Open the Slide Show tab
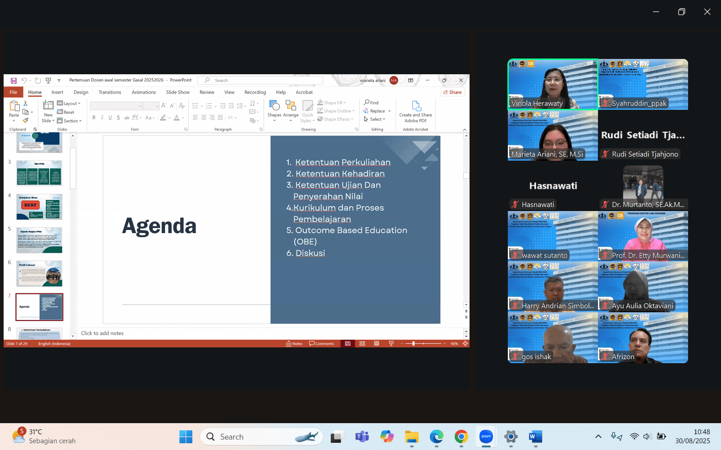Screen dimensions: 721x450 [178, 92]
